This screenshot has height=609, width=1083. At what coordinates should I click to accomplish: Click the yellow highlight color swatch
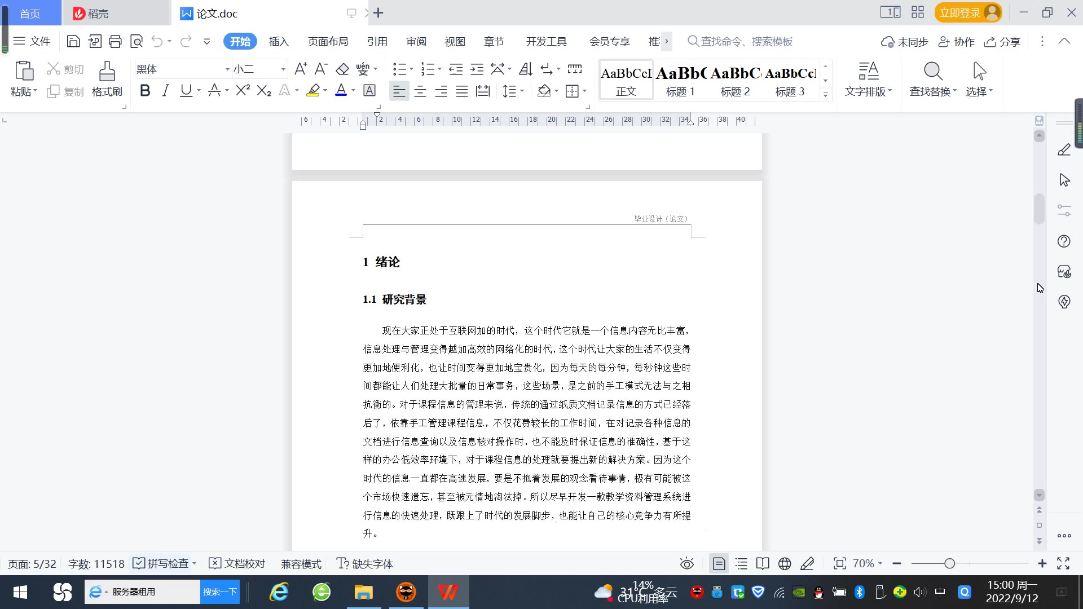(313, 90)
